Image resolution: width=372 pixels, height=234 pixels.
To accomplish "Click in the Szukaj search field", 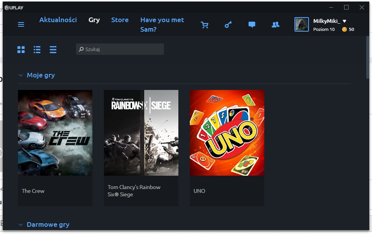I will pos(120,49).
